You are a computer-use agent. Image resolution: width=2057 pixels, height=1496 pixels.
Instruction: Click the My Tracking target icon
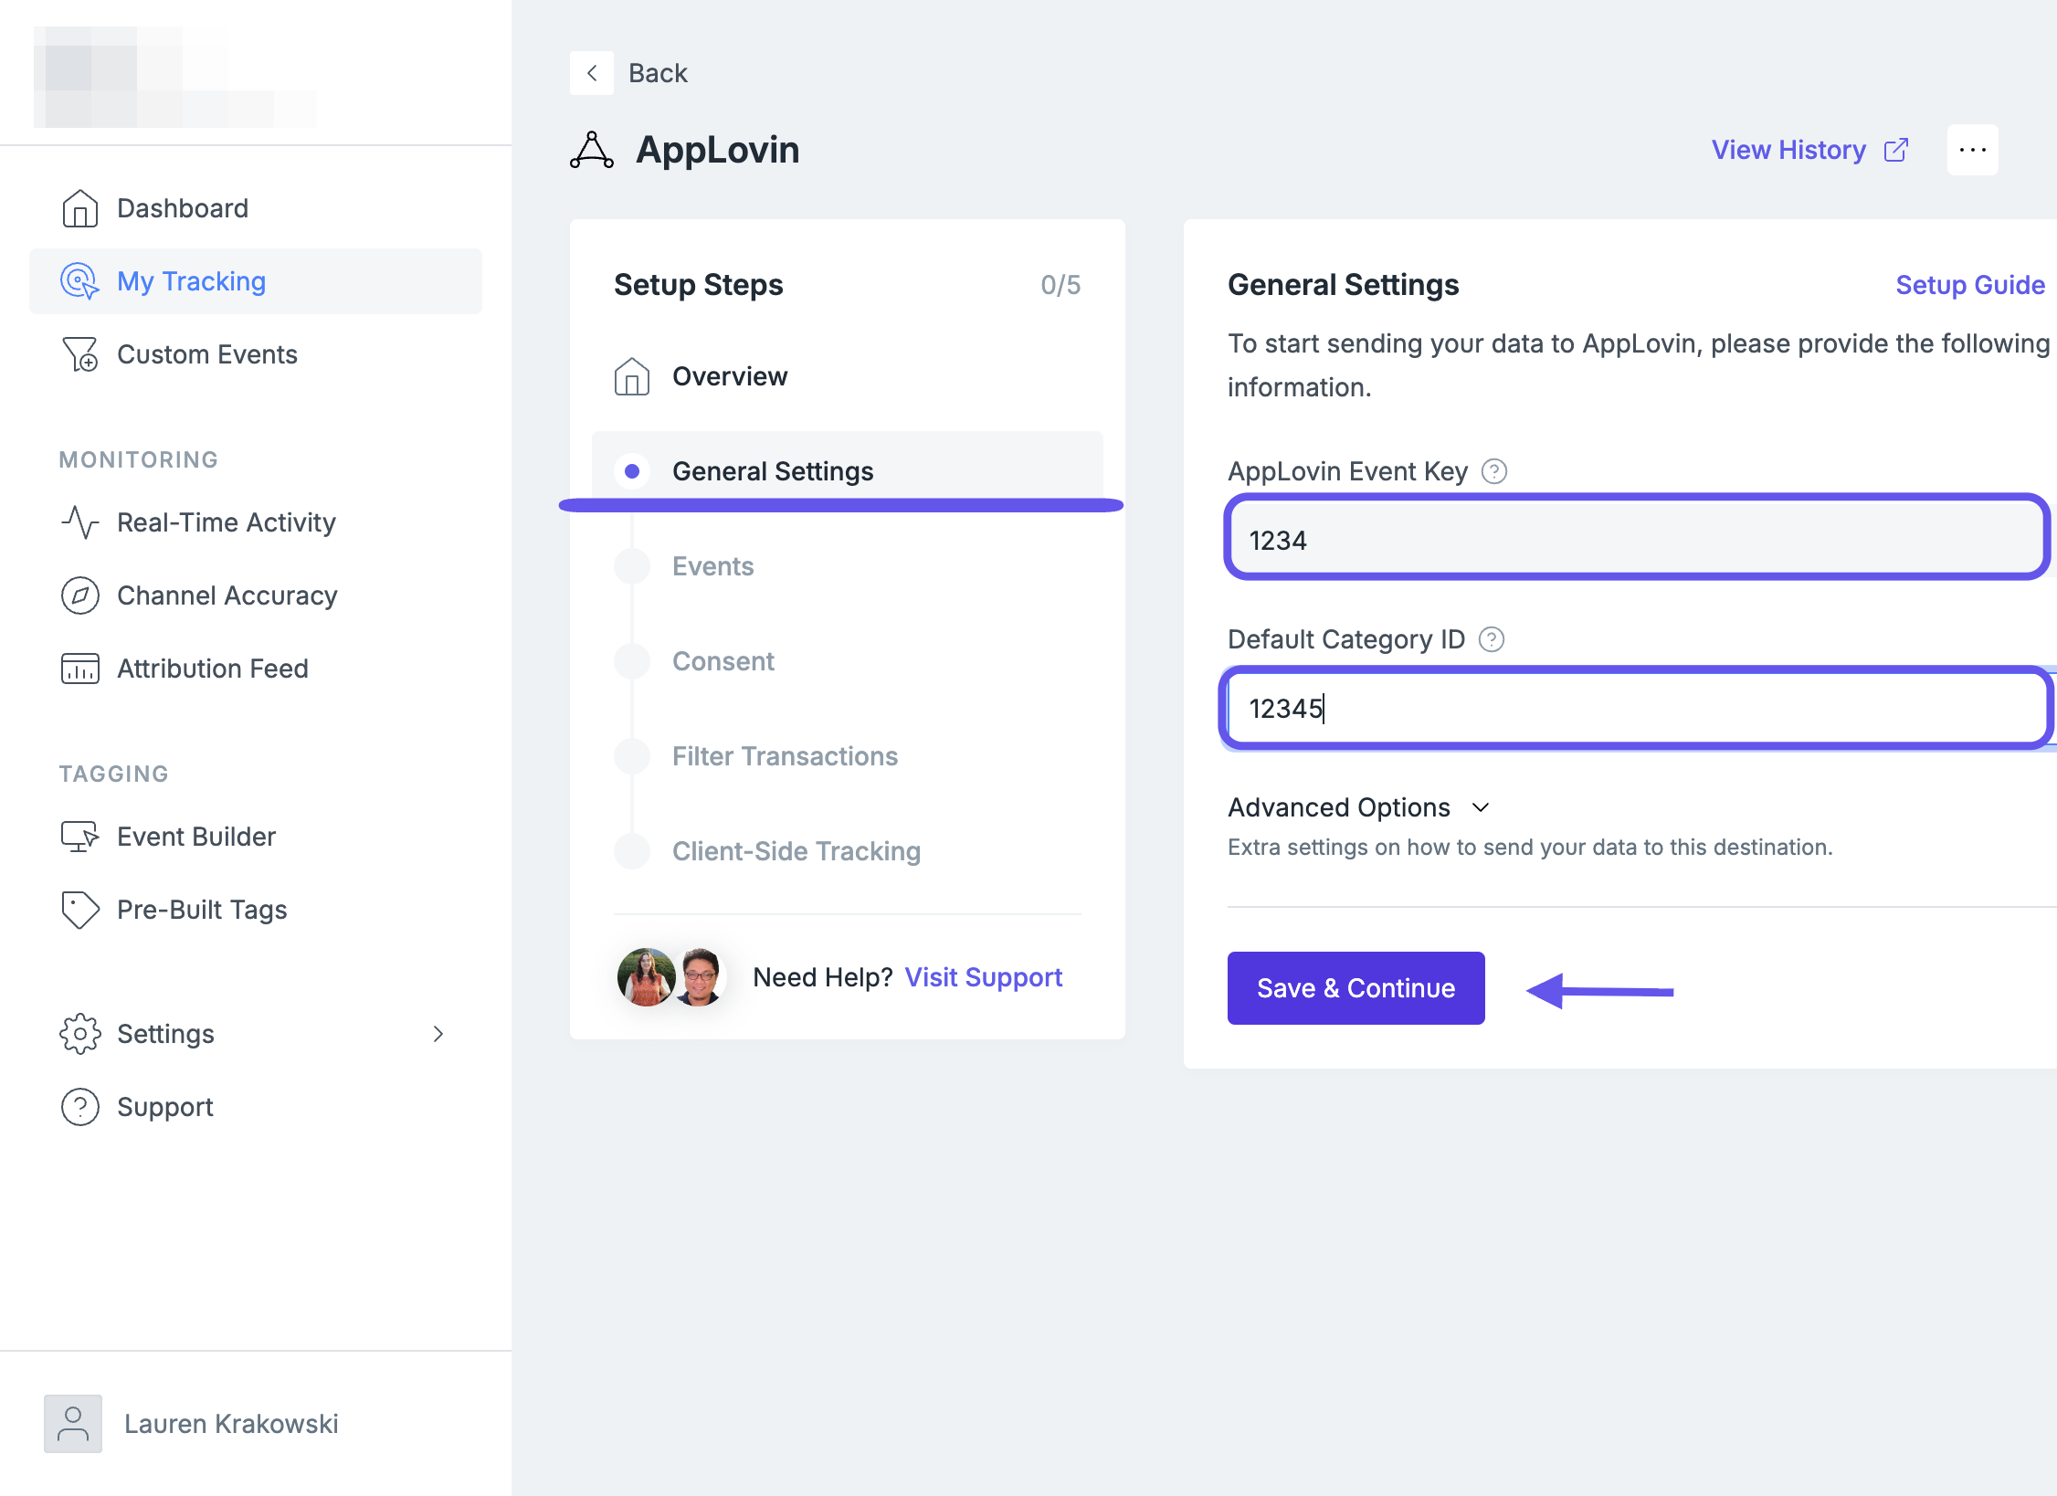80,281
